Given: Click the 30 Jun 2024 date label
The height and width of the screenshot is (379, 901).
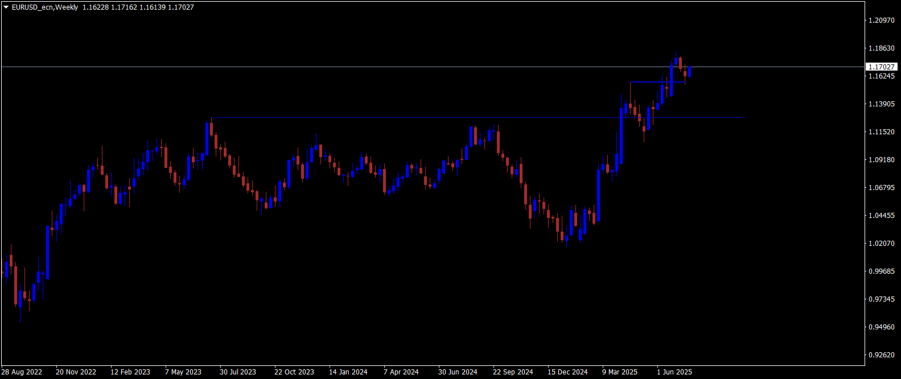Looking at the screenshot, I should [458, 372].
